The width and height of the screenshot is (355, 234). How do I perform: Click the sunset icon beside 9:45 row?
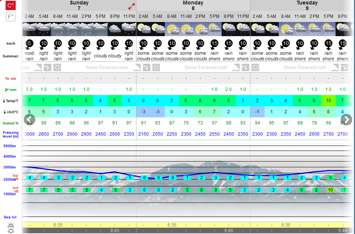[10, 231]
